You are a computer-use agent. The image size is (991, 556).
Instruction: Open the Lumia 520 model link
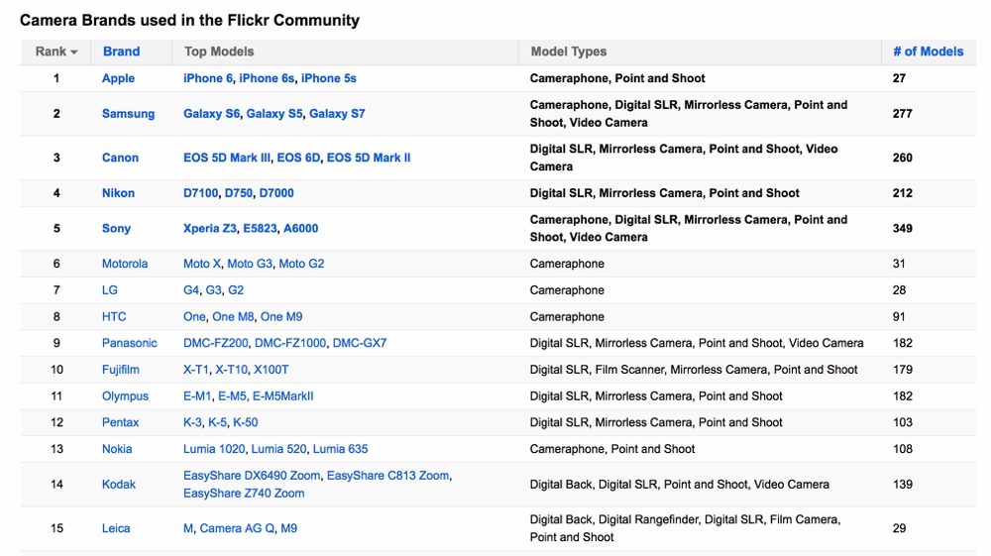click(x=278, y=449)
